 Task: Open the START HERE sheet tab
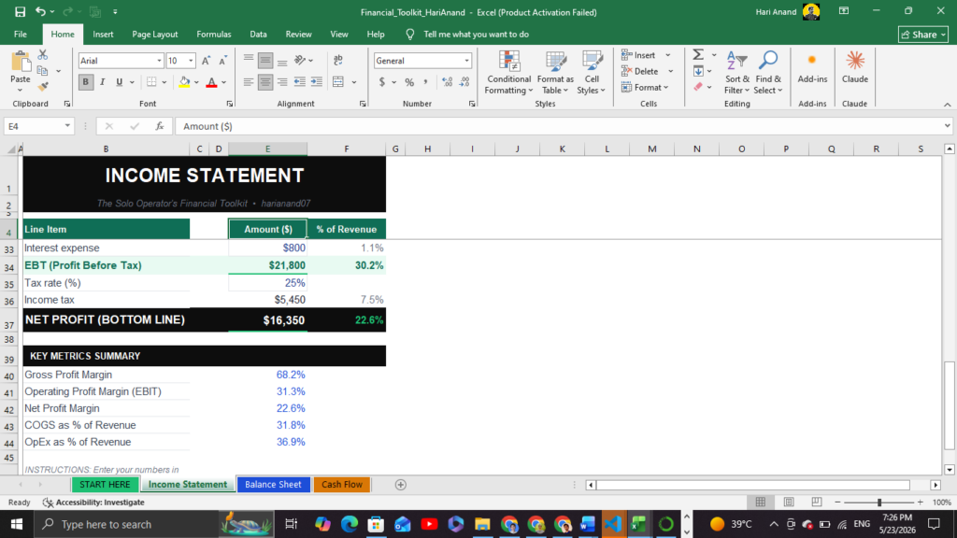point(105,485)
